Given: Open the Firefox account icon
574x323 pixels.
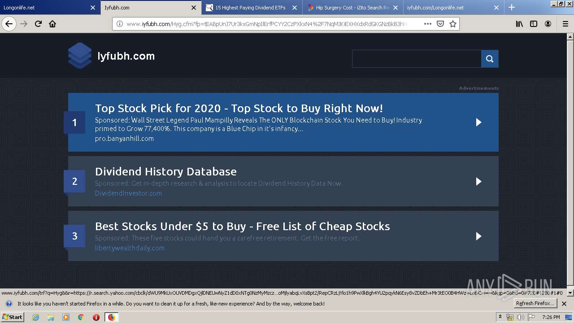Looking at the screenshot, I should 548,24.
